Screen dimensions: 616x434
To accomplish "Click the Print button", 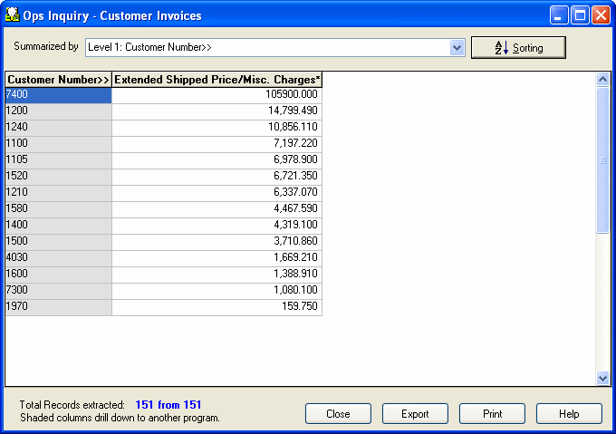I will pos(492,413).
